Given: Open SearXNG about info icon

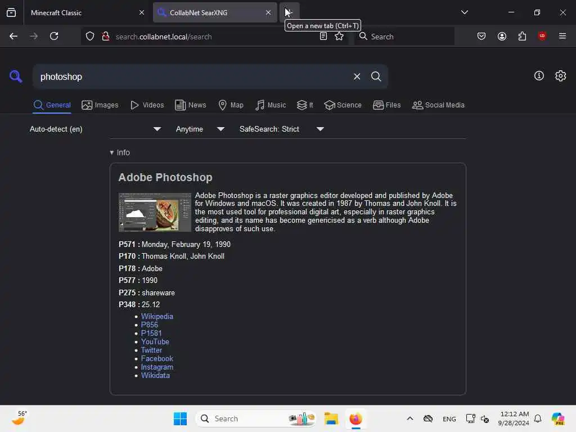Looking at the screenshot, I should [x=539, y=76].
